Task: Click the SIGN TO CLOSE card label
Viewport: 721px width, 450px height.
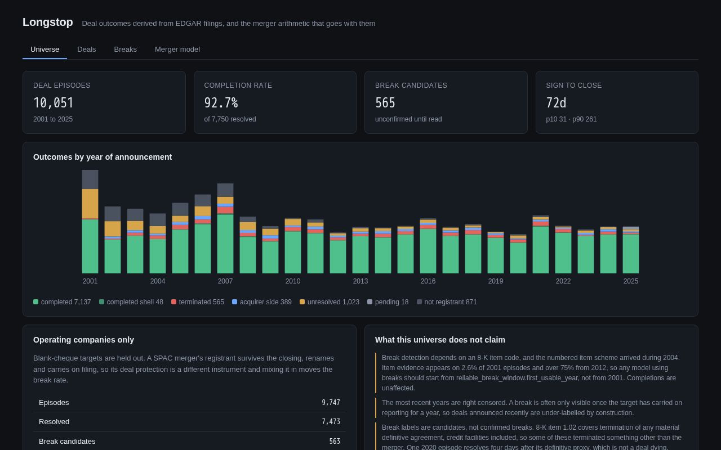Action: (x=574, y=85)
